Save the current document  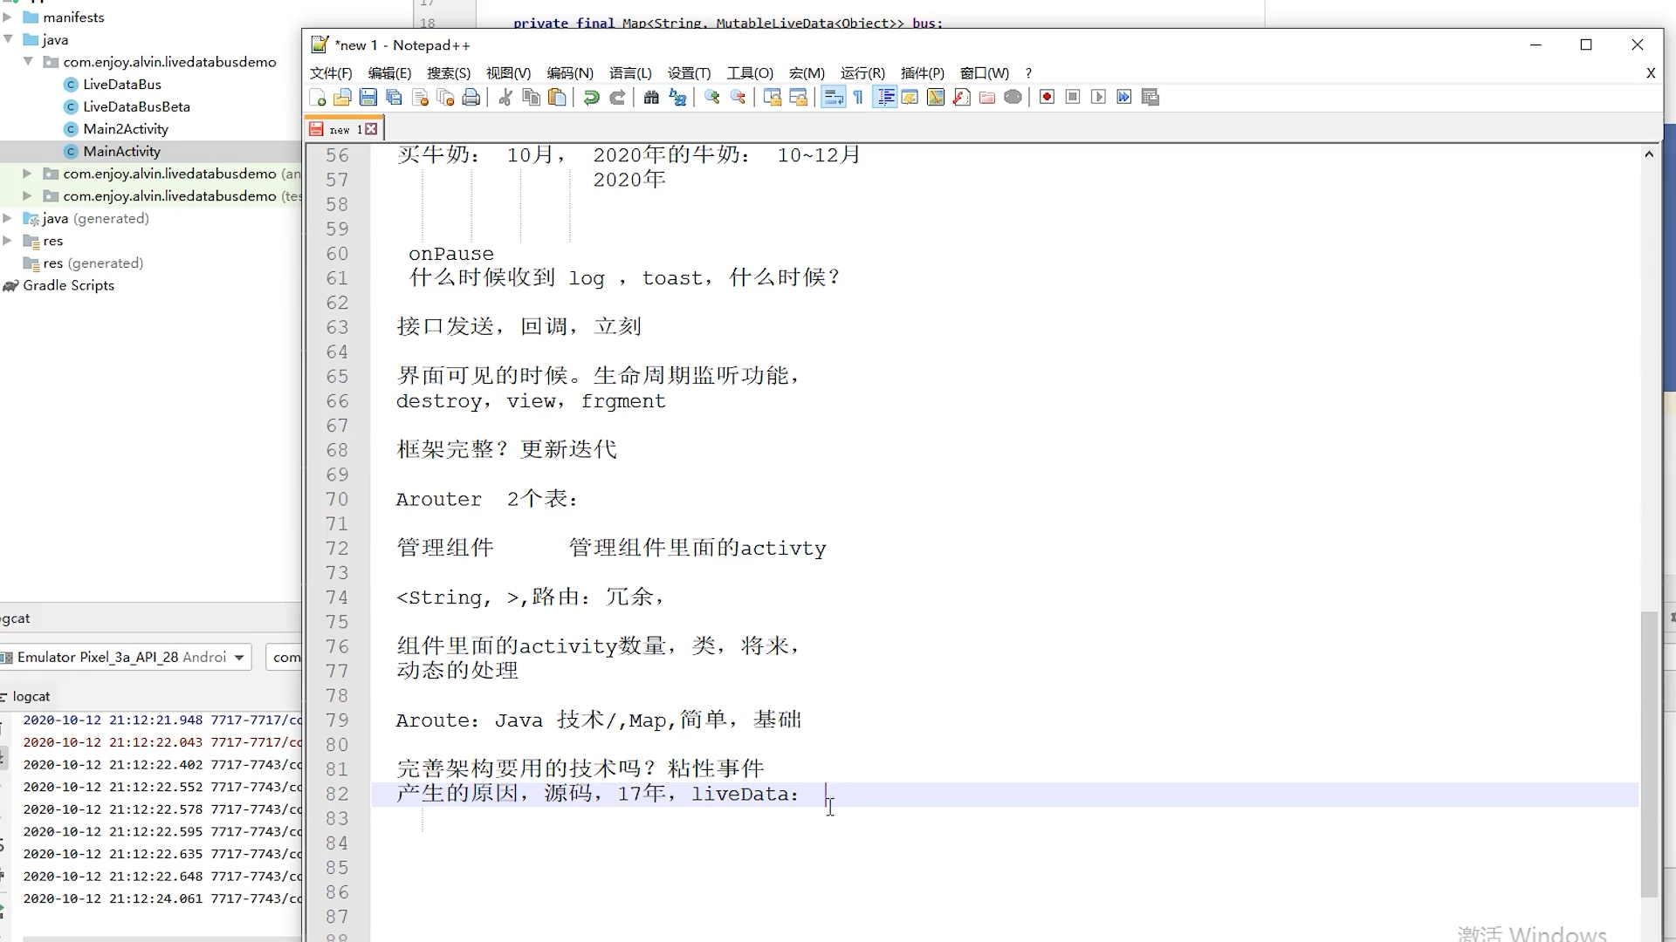(368, 97)
